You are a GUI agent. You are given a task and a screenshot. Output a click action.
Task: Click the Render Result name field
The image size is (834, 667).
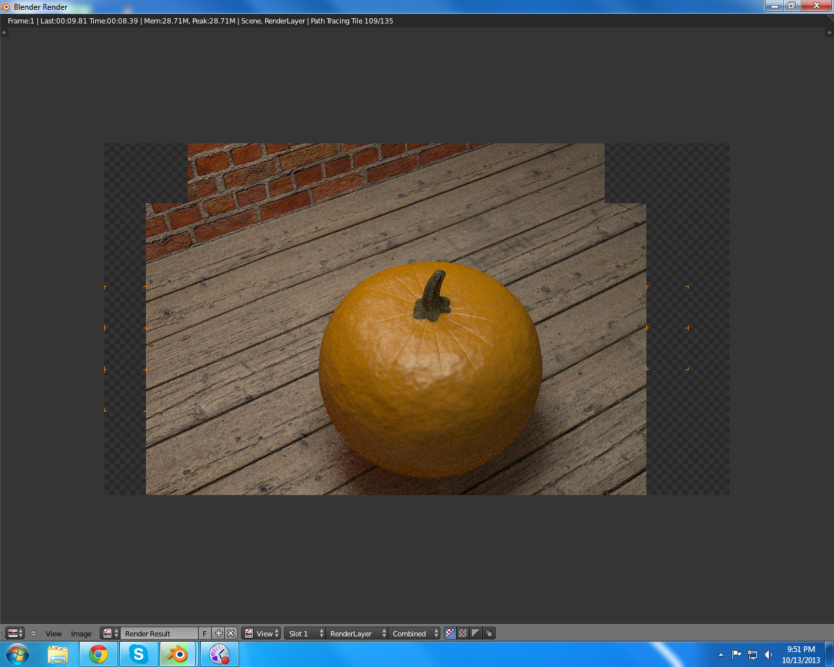(x=159, y=634)
